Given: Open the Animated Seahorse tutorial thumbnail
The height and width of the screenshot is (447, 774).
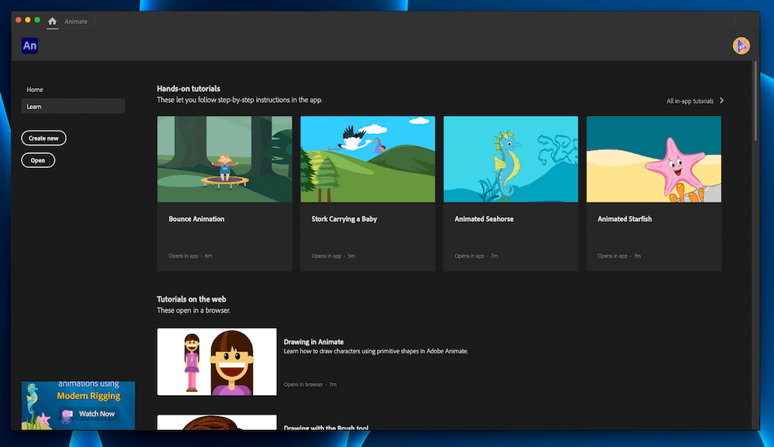Looking at the screenshot, I should 511,159.
